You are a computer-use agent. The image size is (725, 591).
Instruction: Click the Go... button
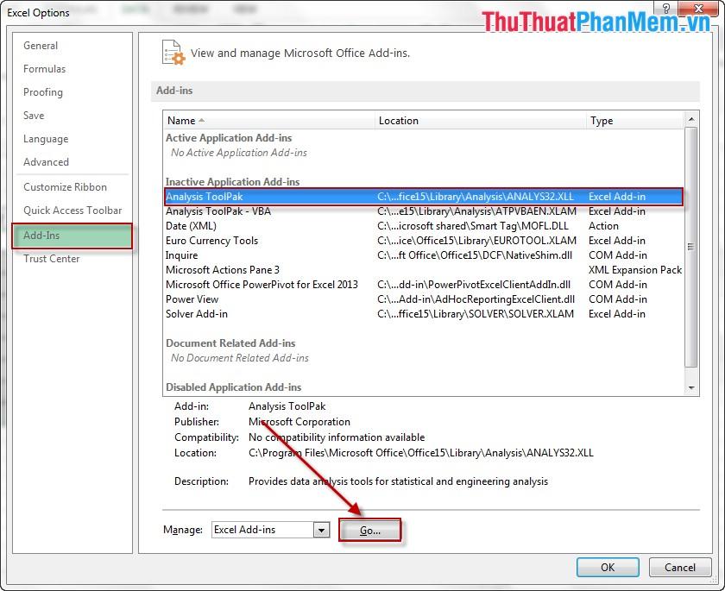click(370, 530)
